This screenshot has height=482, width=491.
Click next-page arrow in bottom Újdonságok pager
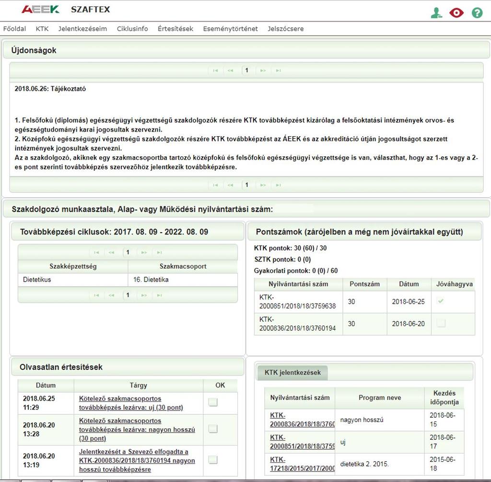tap(263, 185)
